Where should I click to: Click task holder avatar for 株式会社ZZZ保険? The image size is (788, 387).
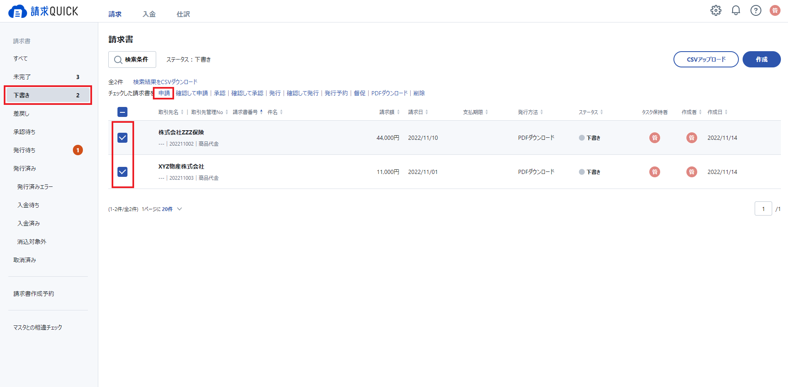point(655,138)
